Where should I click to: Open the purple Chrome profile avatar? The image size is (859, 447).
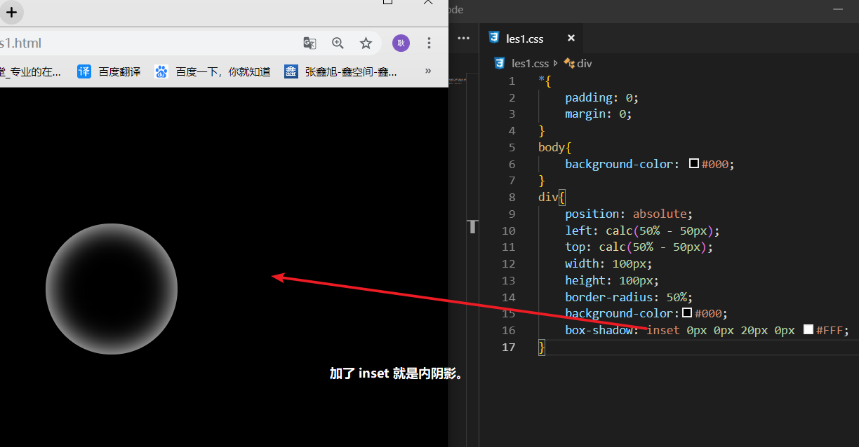[x=401, y=43]
